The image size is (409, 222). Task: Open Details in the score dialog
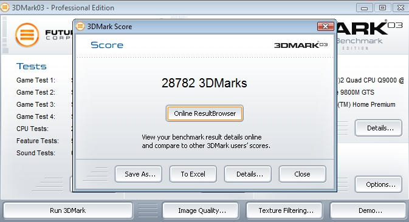248,174
